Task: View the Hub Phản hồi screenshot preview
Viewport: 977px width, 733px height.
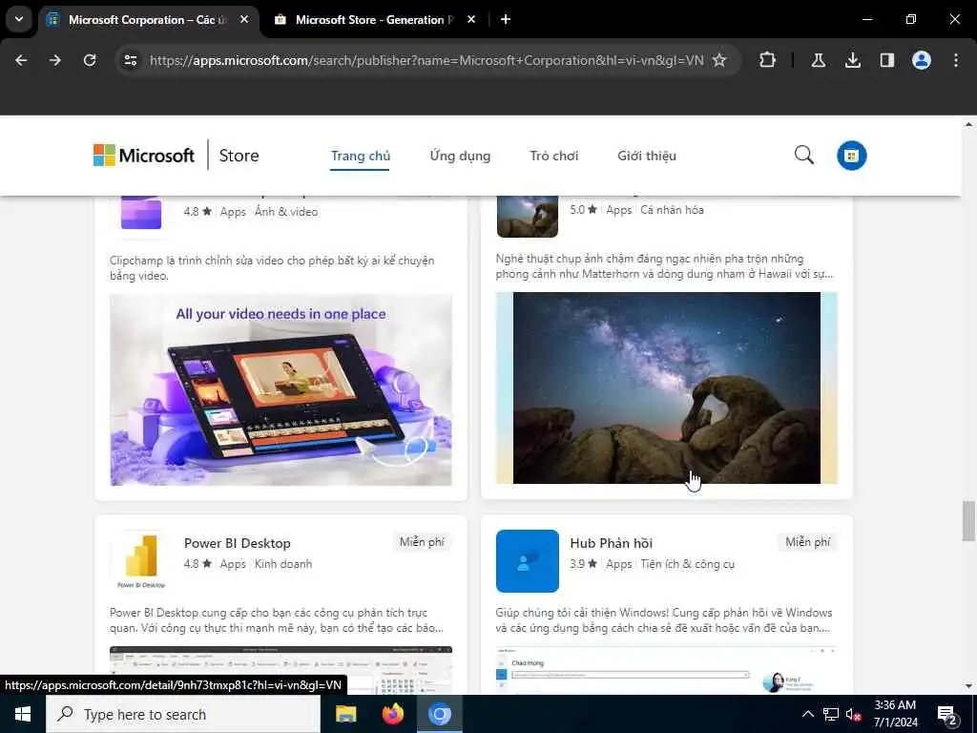Action: tap(667, 670)
